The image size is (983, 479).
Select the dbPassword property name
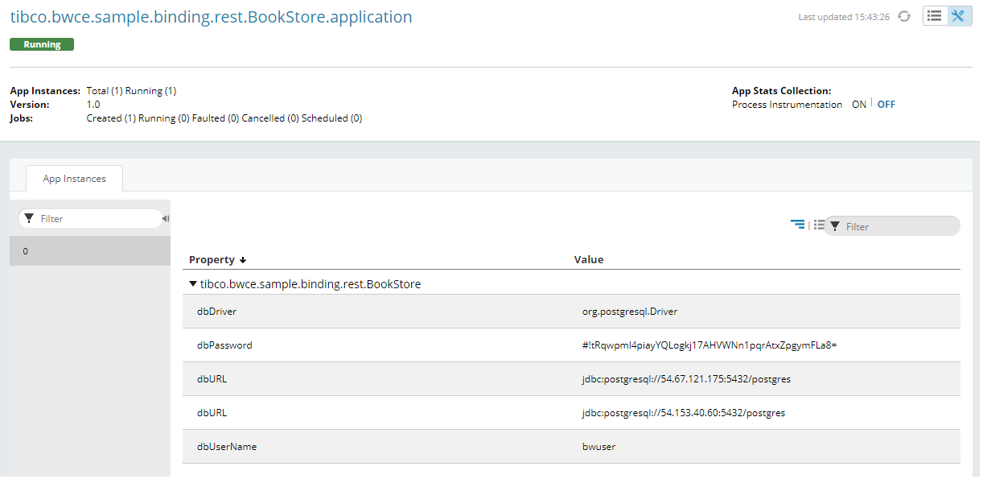tap(224, 345)
